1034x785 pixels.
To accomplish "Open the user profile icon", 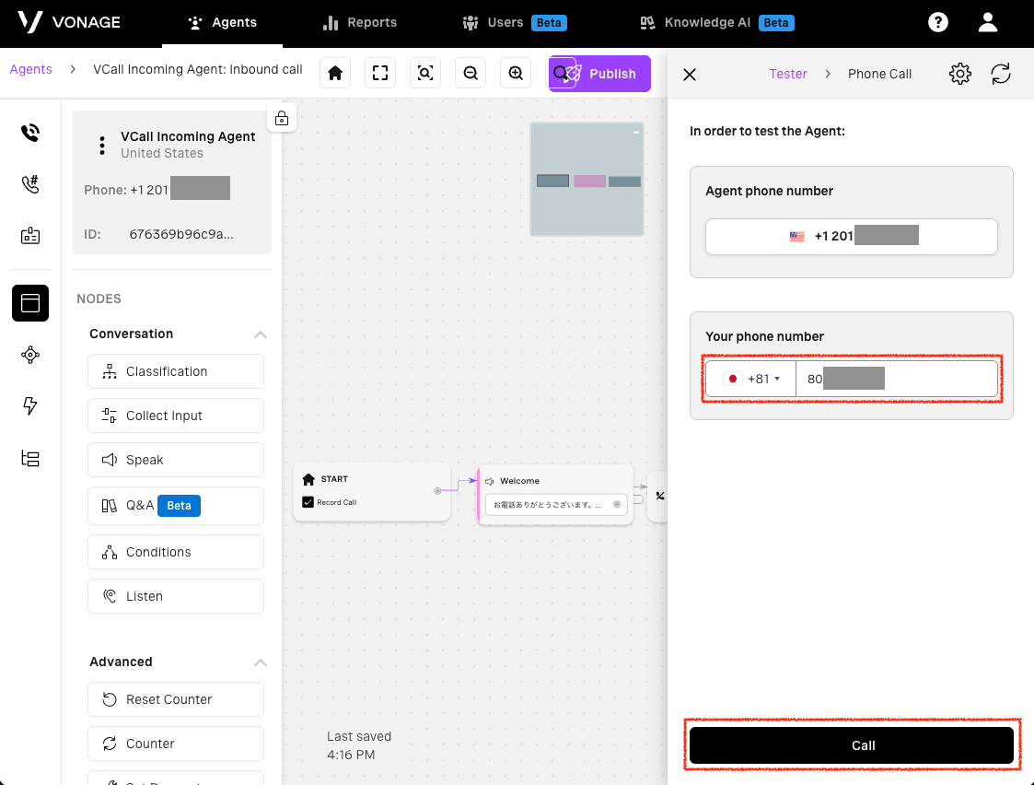I will pos(987,22).
